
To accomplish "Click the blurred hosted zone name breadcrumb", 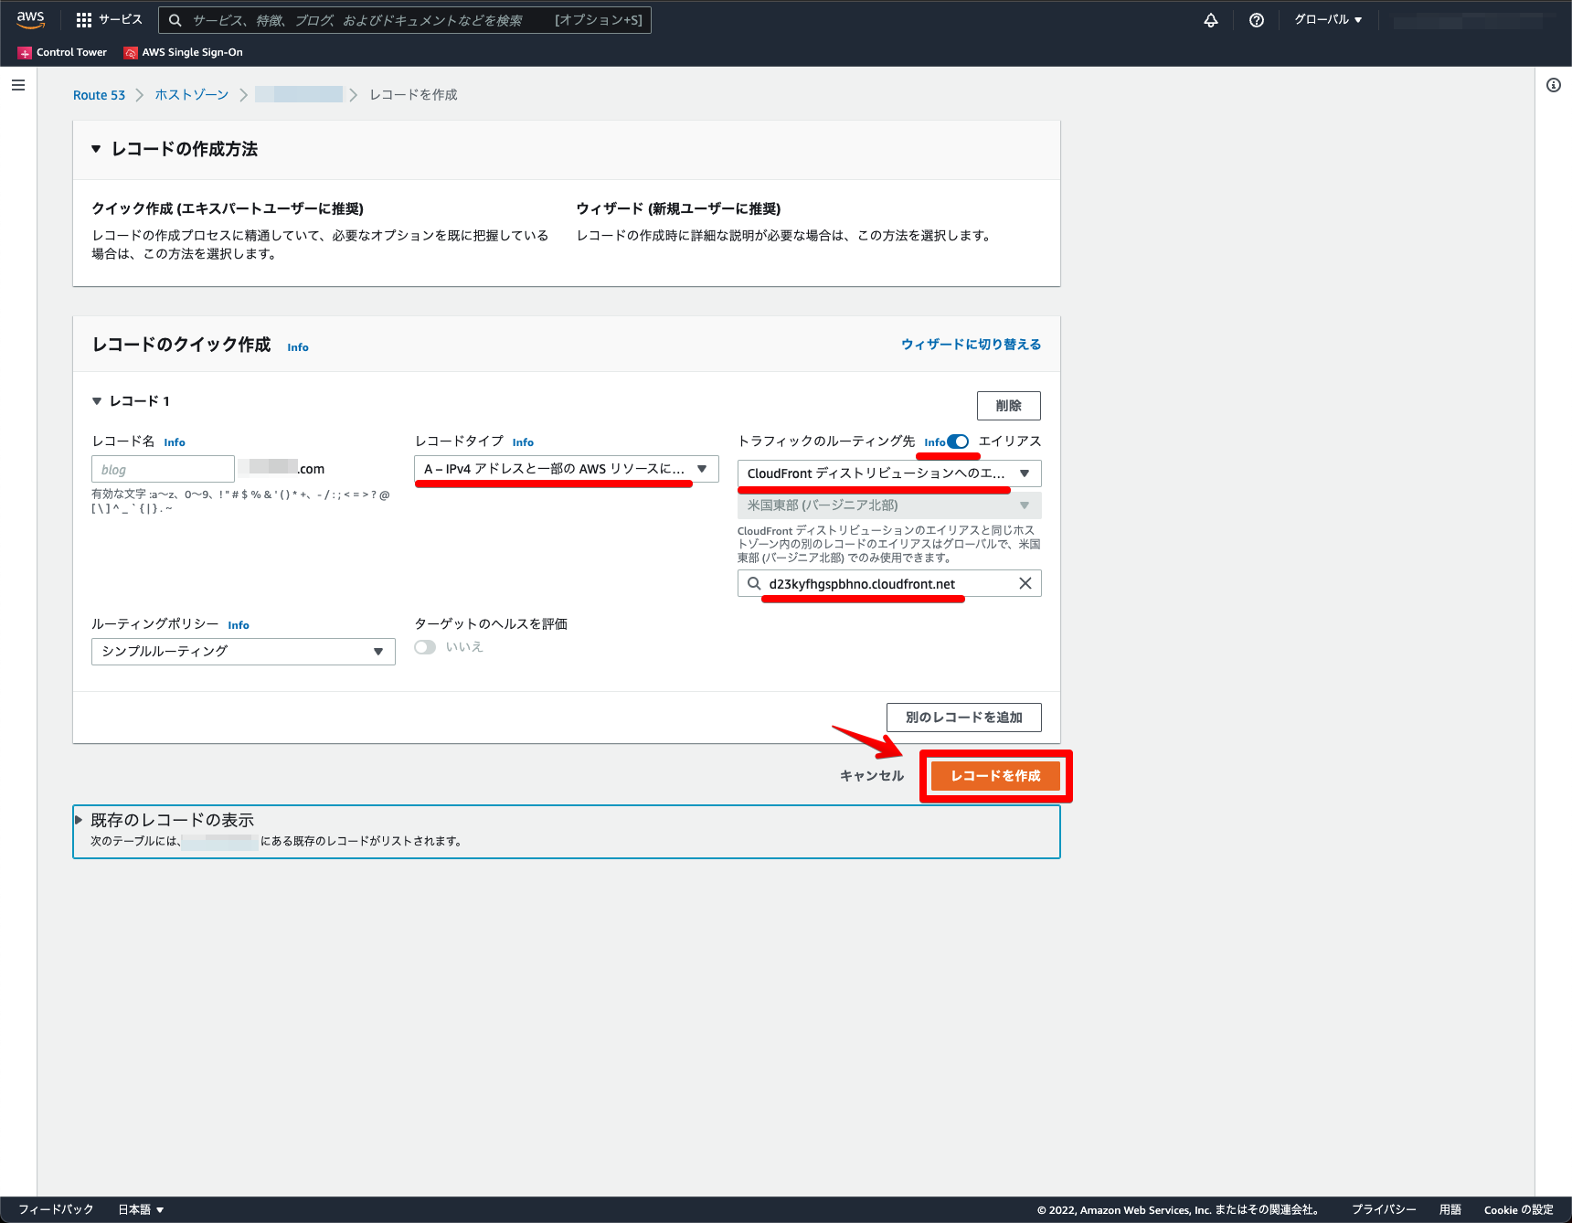I will [299, 94].
